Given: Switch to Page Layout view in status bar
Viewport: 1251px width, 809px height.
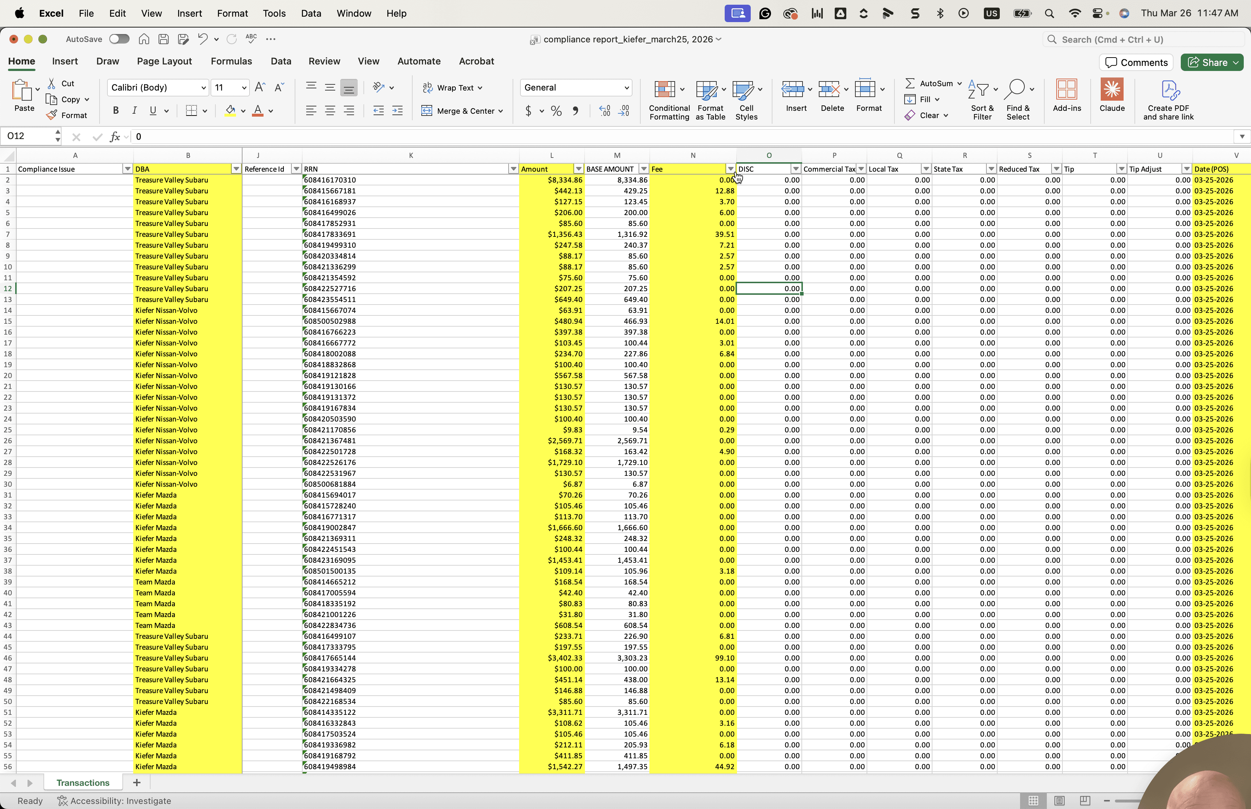Looking at the screenshot, I should 1060,801.
